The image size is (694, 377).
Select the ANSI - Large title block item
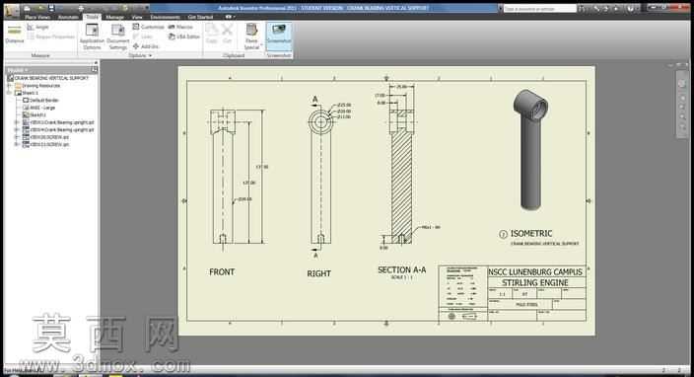pos(38,108)
